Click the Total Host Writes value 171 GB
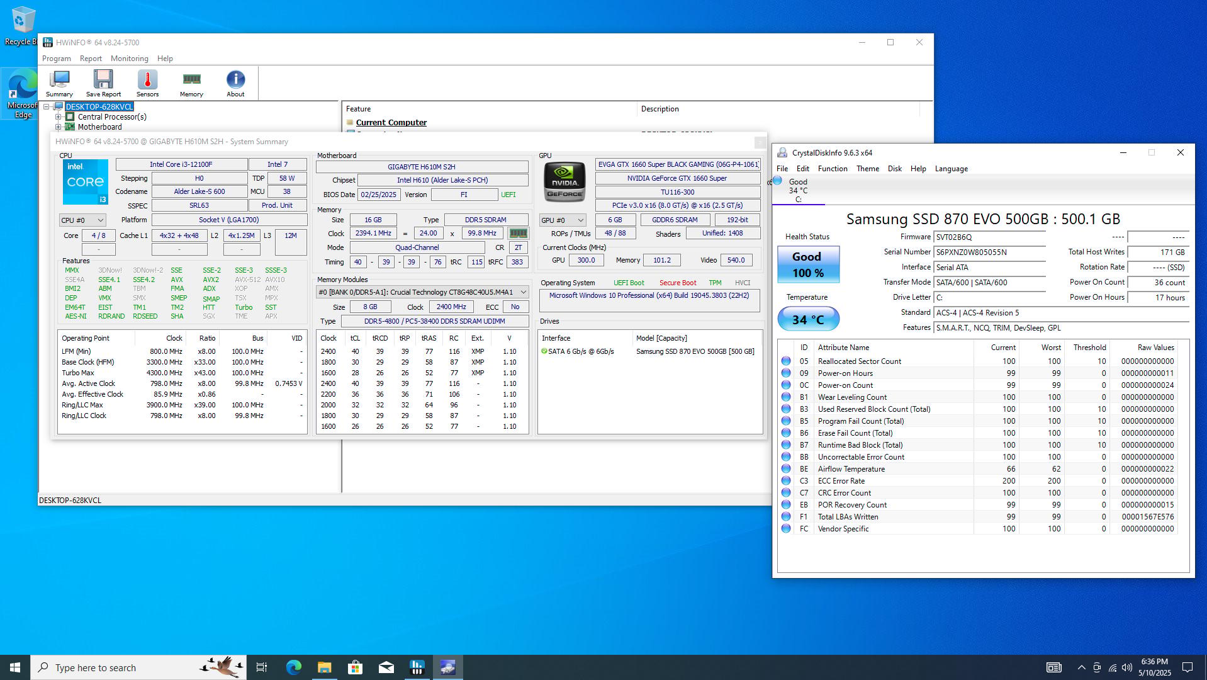The image size is (1207, 680). pyautogui.click(x=1158, y=252)
